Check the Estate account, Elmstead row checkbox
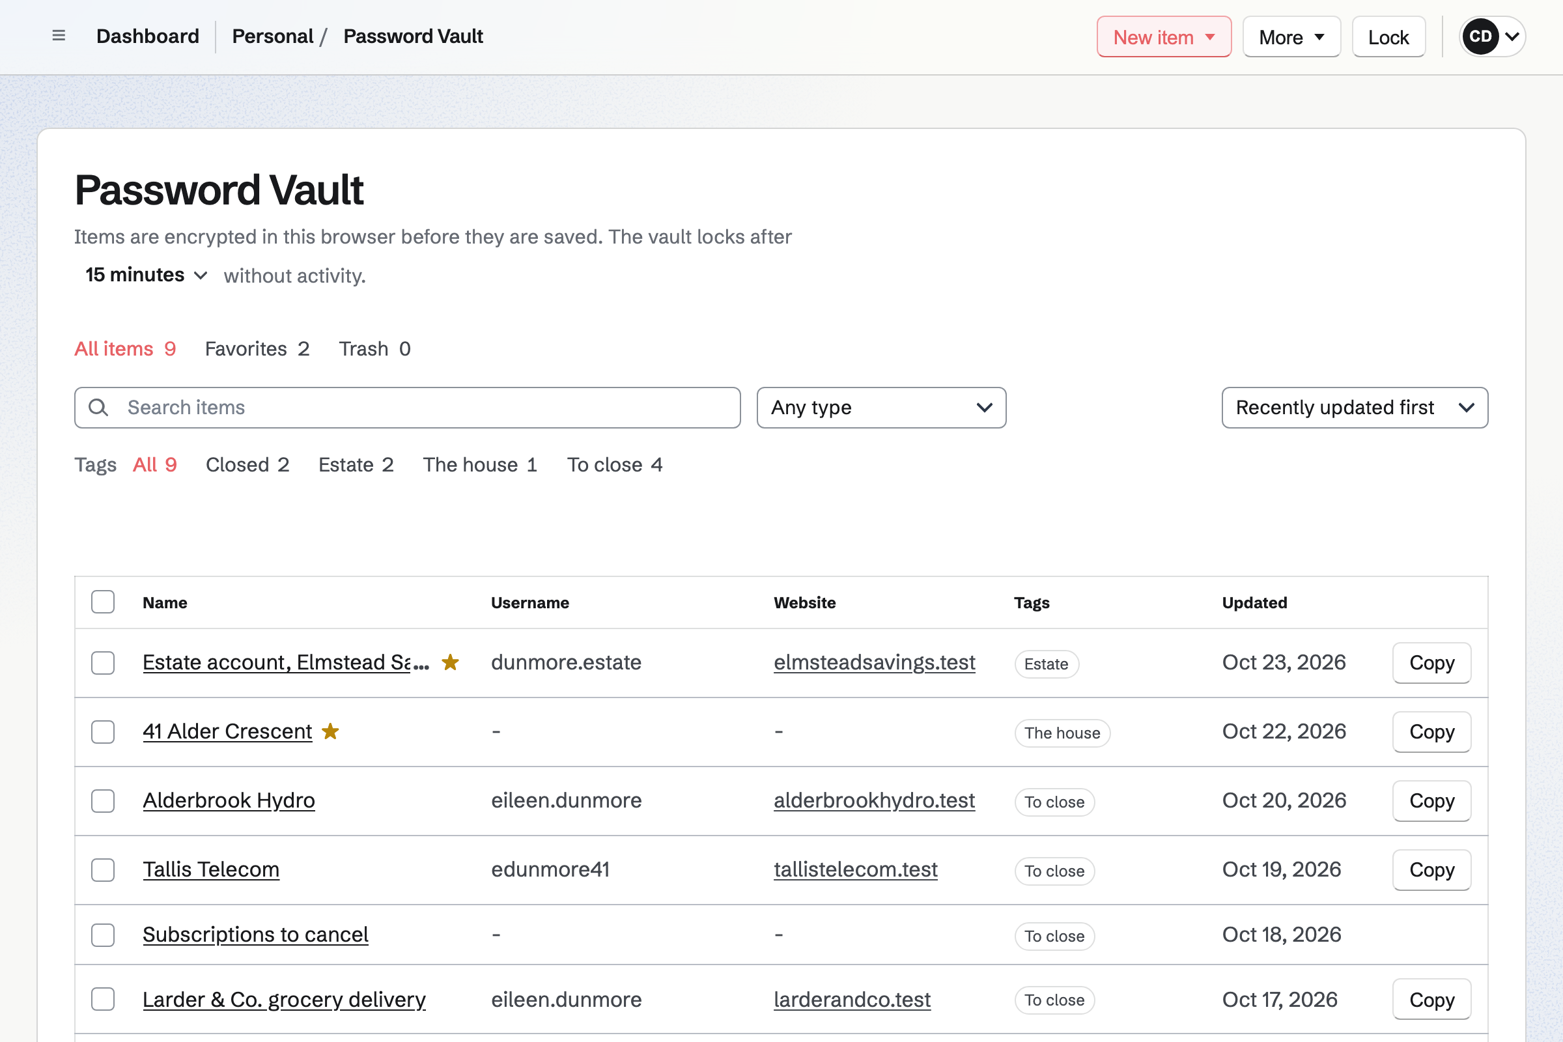Screen dimensions: 1563x1042 (103, 662)
